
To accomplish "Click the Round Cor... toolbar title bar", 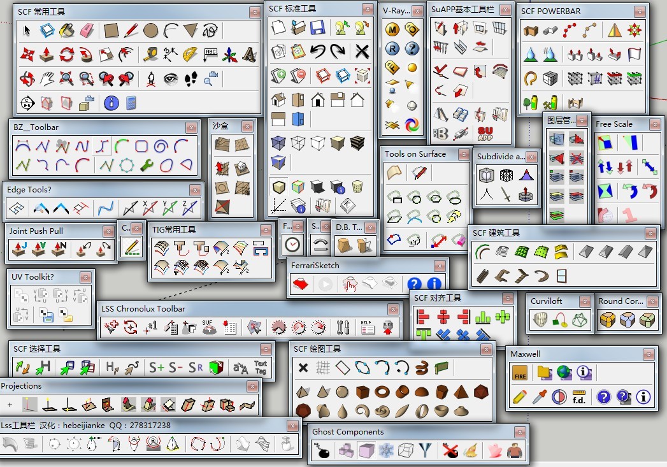I will (622, 301).
